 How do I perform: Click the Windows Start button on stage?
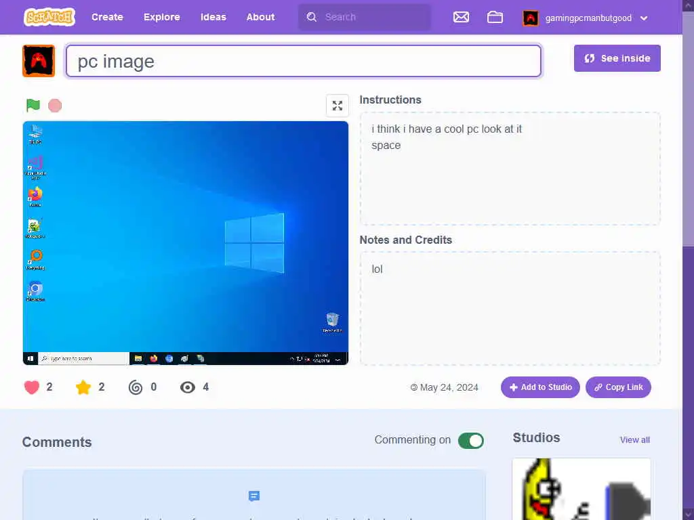pos(30,359)
